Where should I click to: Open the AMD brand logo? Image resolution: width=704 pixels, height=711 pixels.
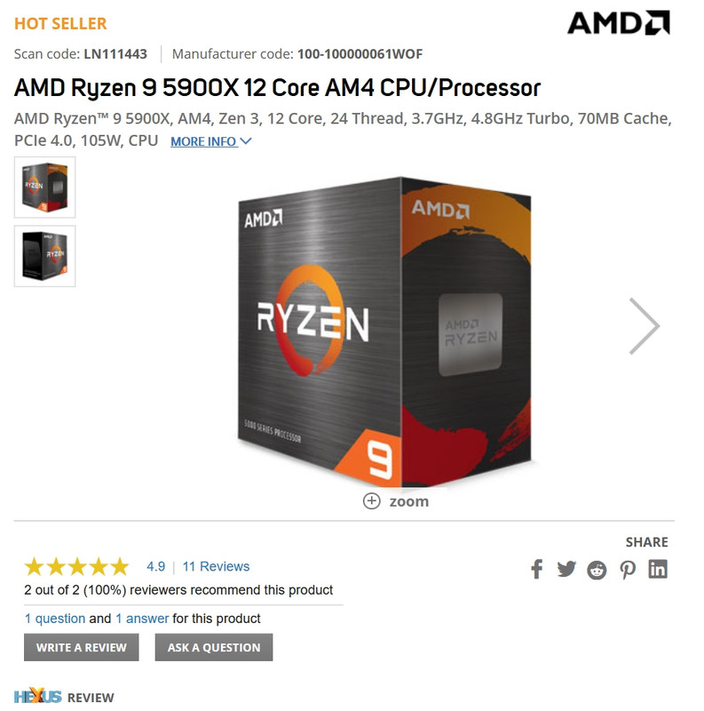[619, 23]
